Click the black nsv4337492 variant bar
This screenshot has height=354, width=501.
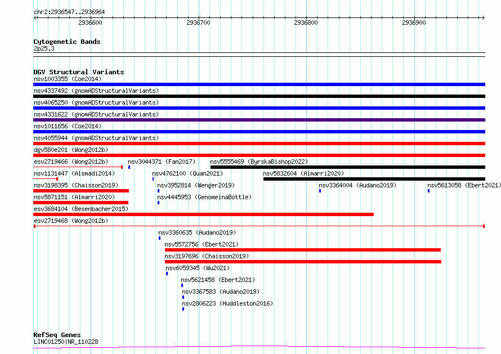(259, 96)
